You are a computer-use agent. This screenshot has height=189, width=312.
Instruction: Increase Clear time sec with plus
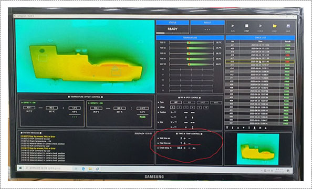click(x=185, y=143)
